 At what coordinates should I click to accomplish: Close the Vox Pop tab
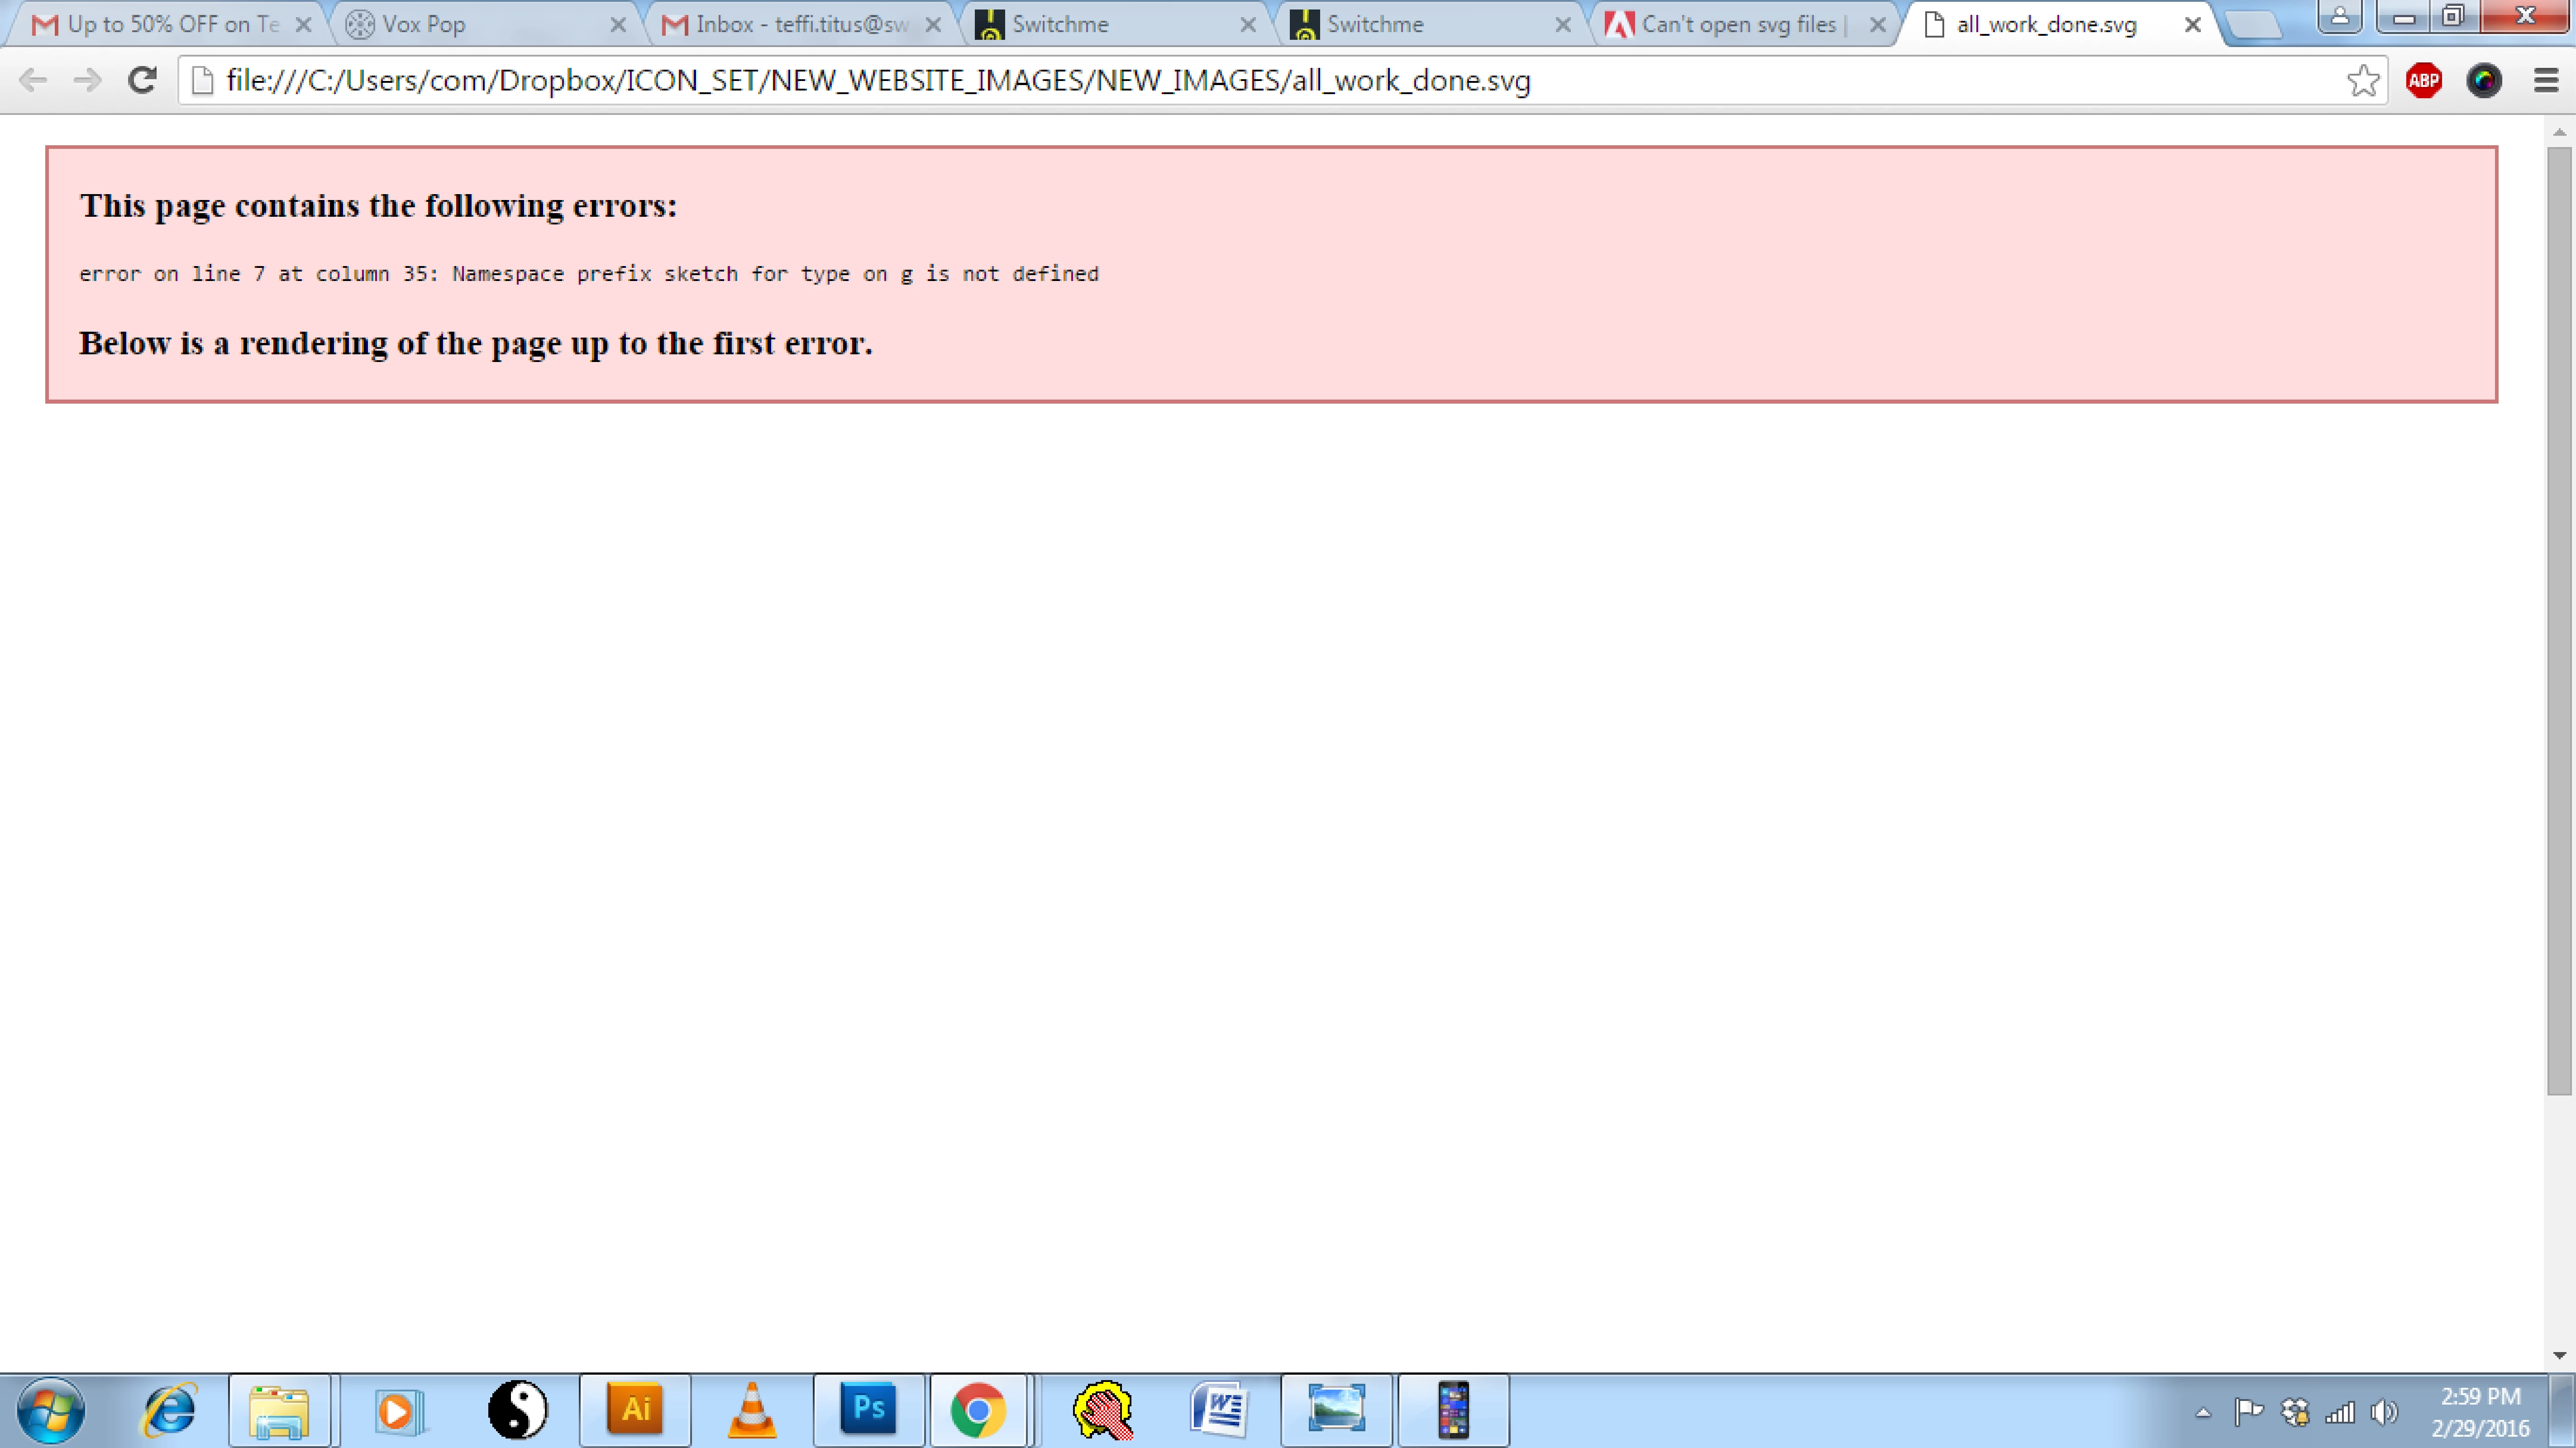pos(618,25)
